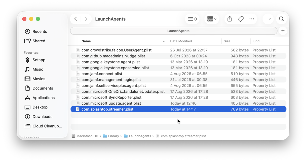306x162 pixels.
Task: Click the Movies filmstrip icon
Action: tap(27, 79)
